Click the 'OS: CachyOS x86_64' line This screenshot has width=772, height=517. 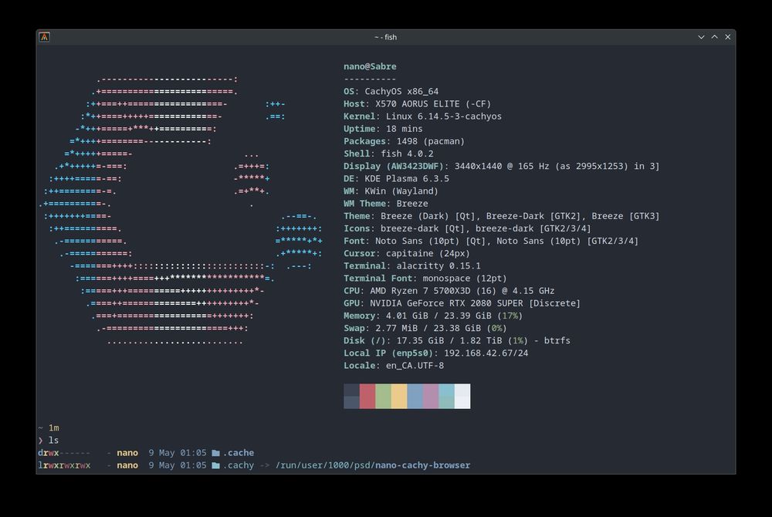click(x=391, y=92)
